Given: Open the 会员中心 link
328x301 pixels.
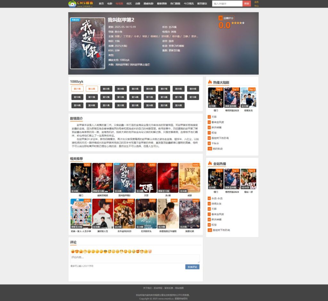Looking at the screenshot, I should click(x=257, y=4).
